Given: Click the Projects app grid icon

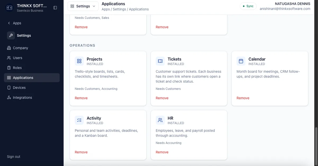Looking at the screenshot, I should [79, 61].
